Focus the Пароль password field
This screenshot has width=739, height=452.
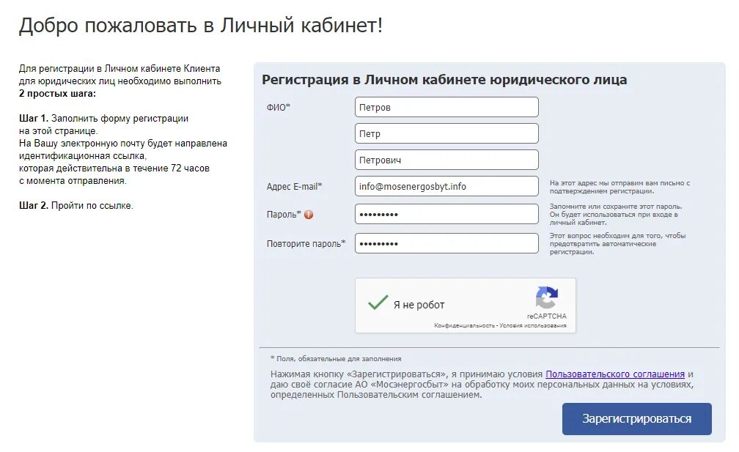(446, 215)
